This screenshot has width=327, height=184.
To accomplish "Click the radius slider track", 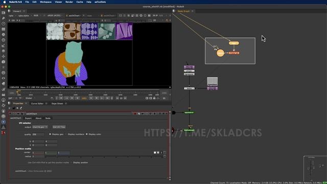I will (x=104, y=156).
